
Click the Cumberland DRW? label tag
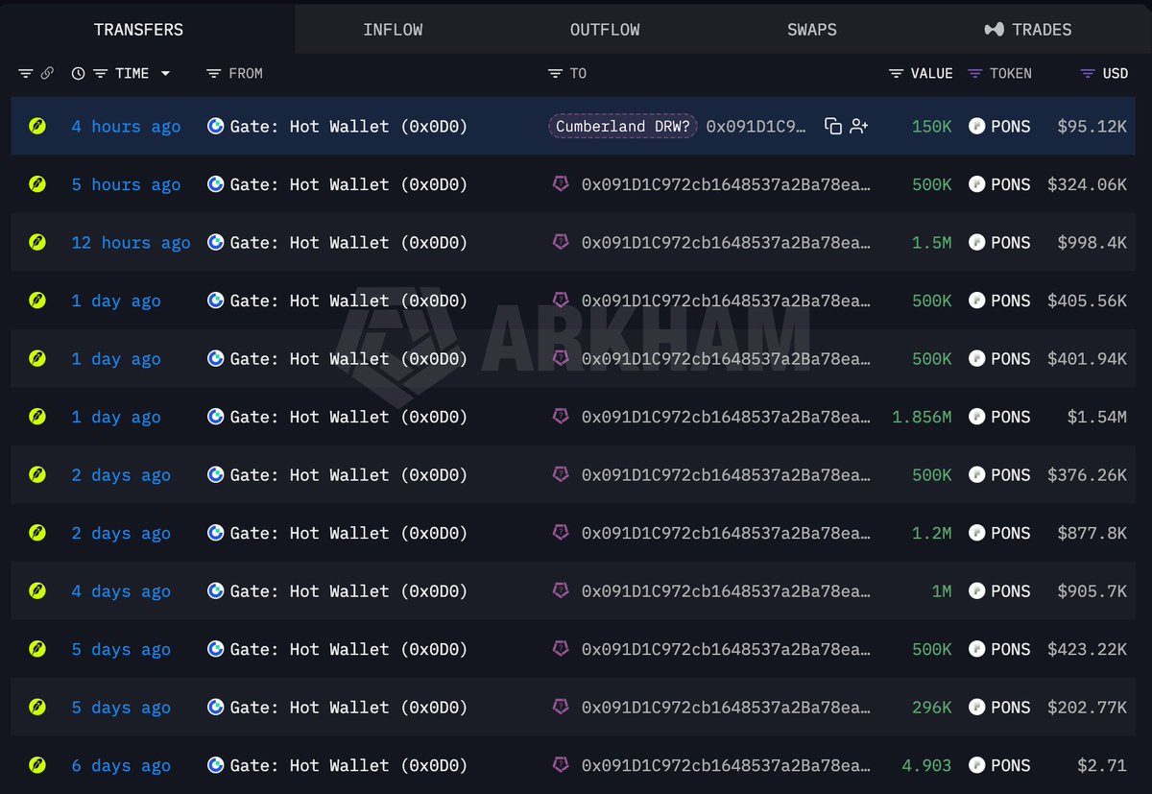tap(622, 126)
